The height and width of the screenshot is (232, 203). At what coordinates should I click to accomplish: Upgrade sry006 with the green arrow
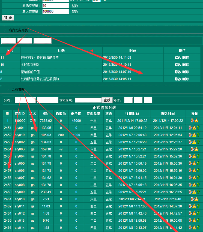(198, 170)
